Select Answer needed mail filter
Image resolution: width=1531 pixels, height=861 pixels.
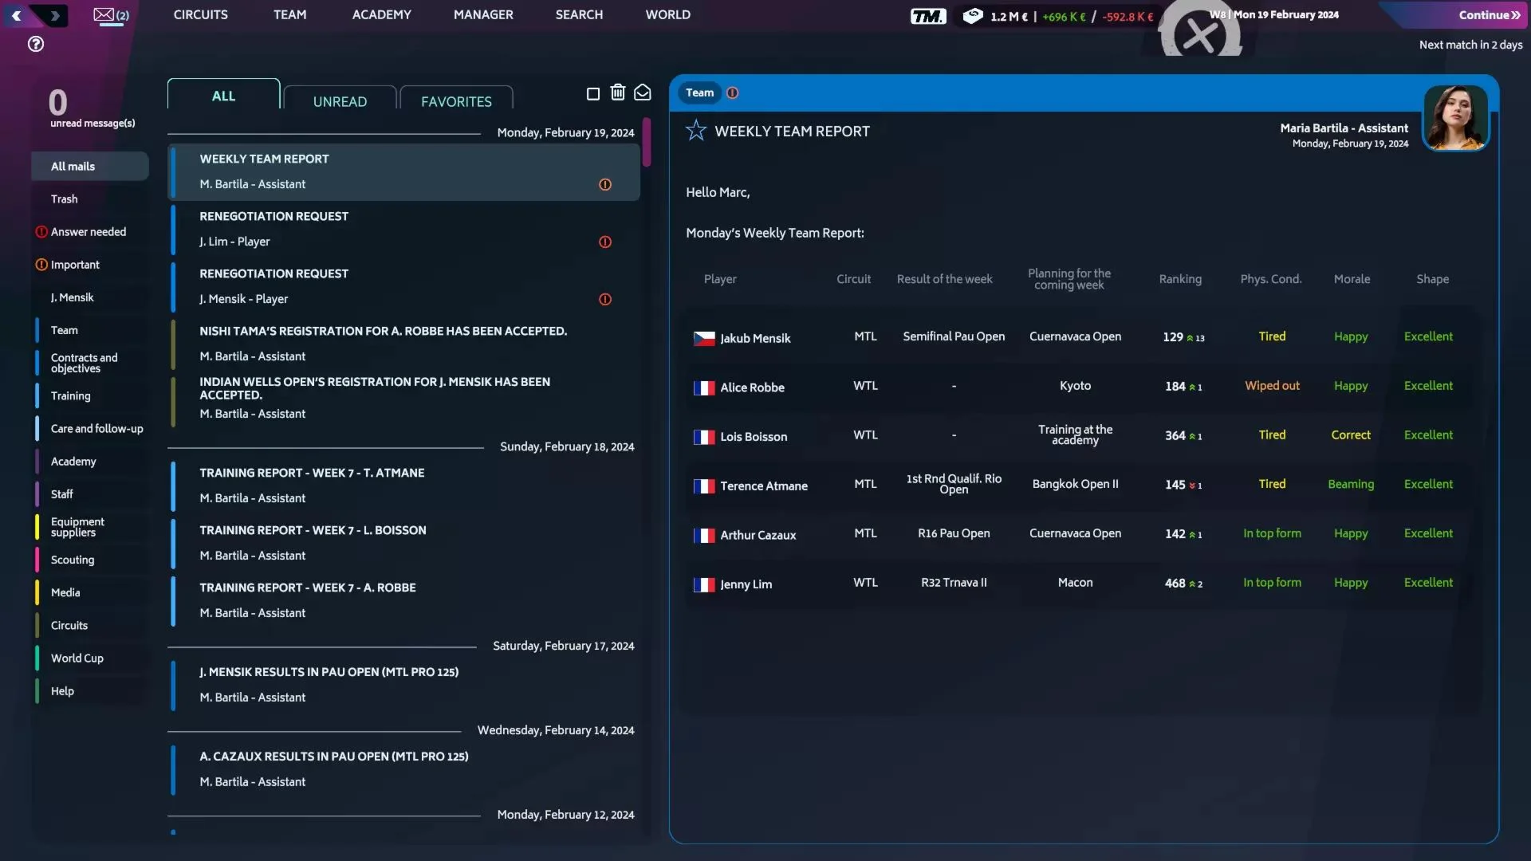click(x=88, y=232)
